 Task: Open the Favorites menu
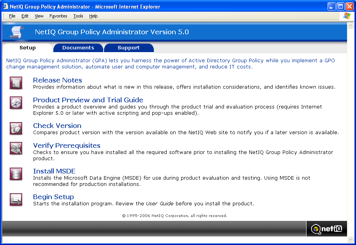pos(58,16)
